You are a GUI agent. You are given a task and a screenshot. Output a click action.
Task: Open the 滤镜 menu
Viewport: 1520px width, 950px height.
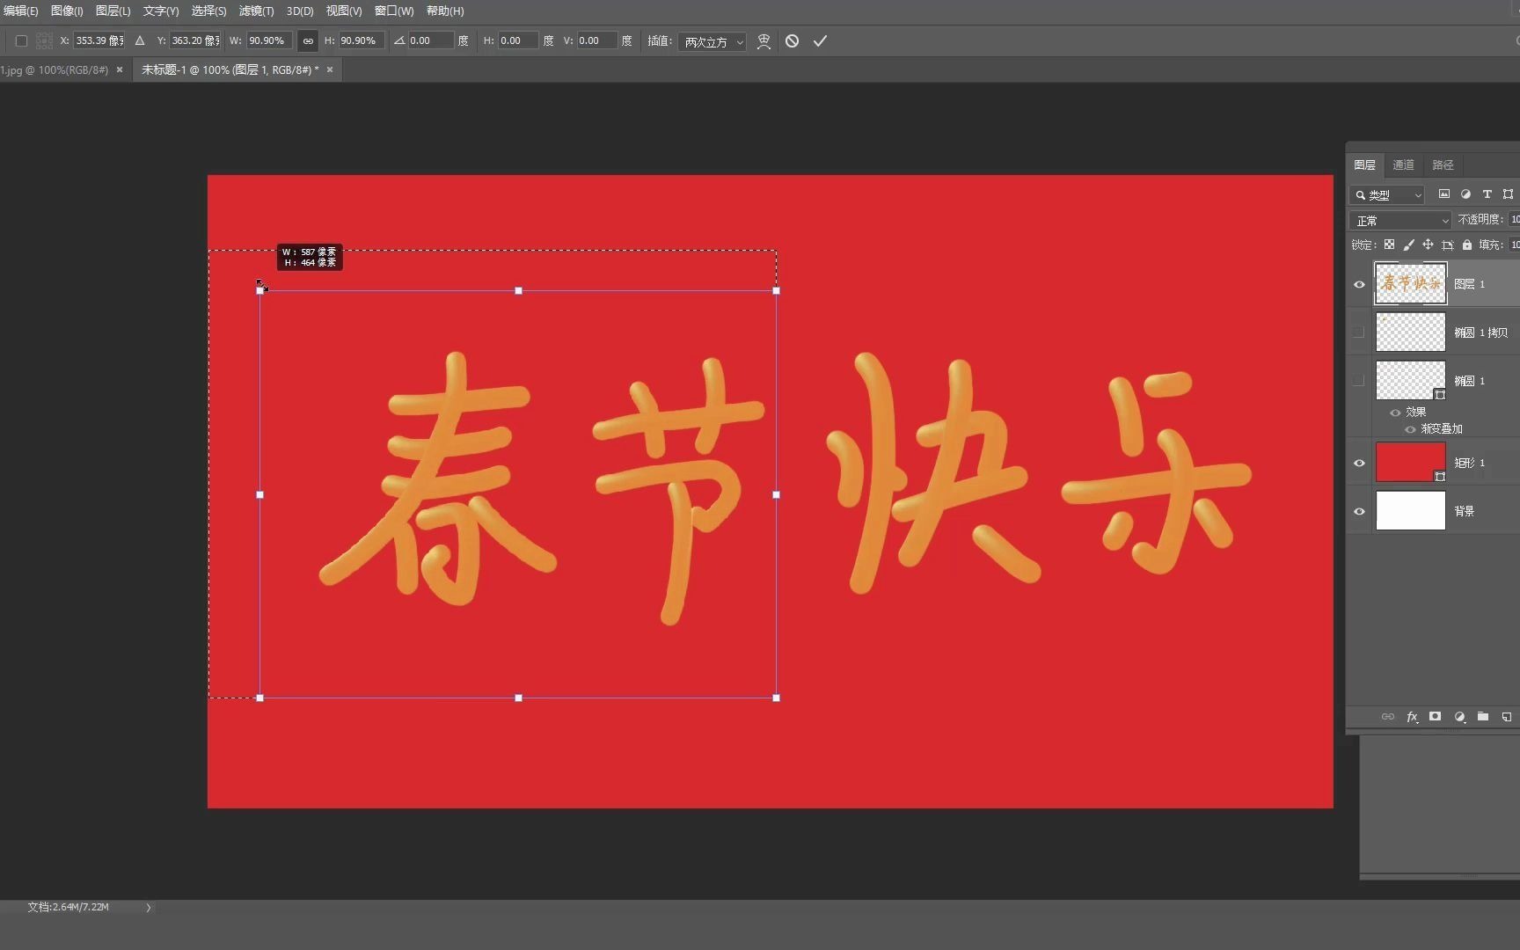coord(255,11)
